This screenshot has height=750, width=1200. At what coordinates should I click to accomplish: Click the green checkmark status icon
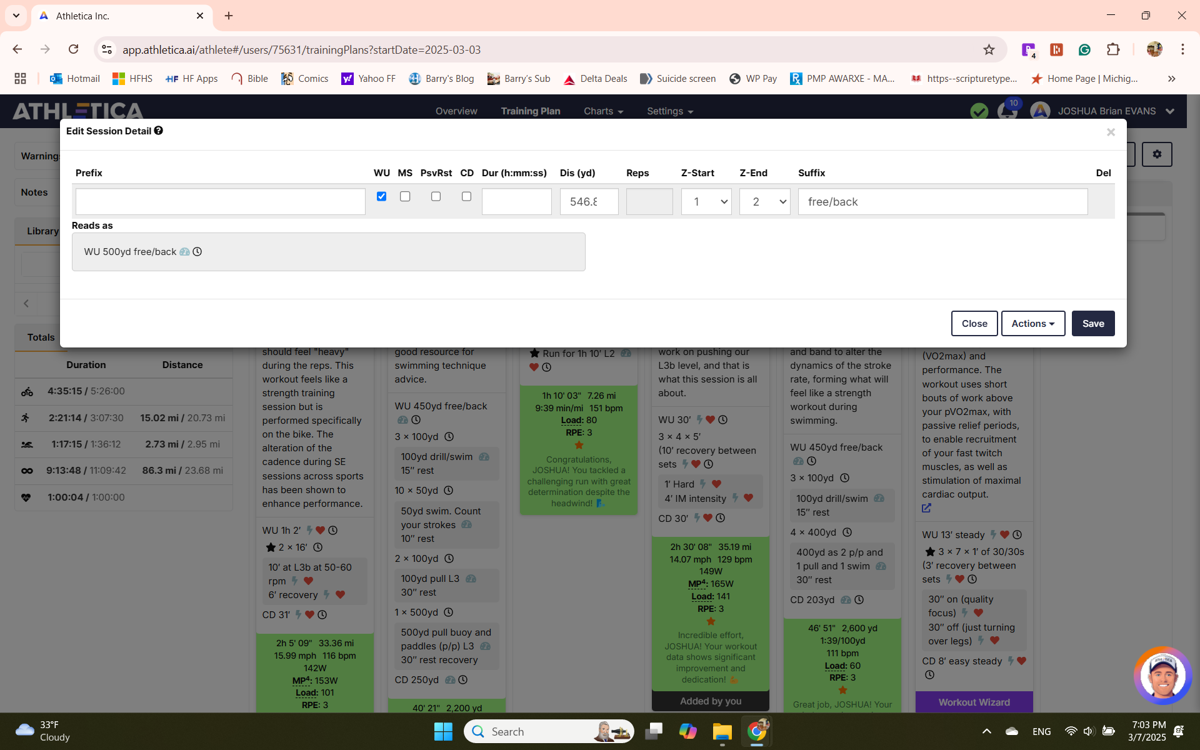pos(979,111)
